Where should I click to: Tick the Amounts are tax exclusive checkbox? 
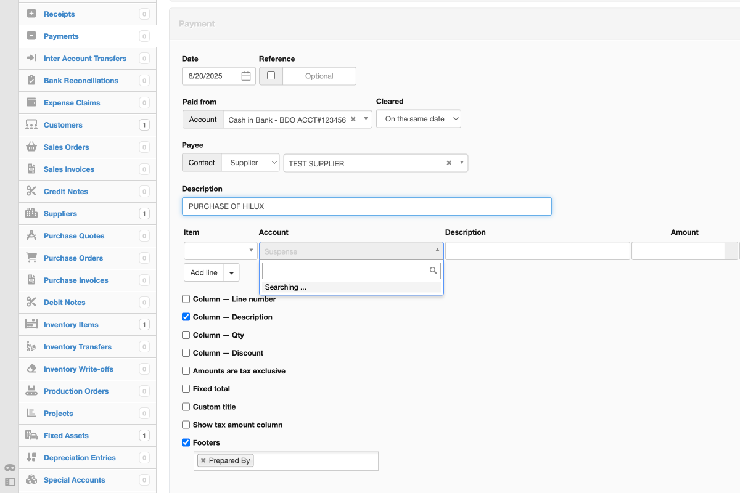tap(186, 371)
